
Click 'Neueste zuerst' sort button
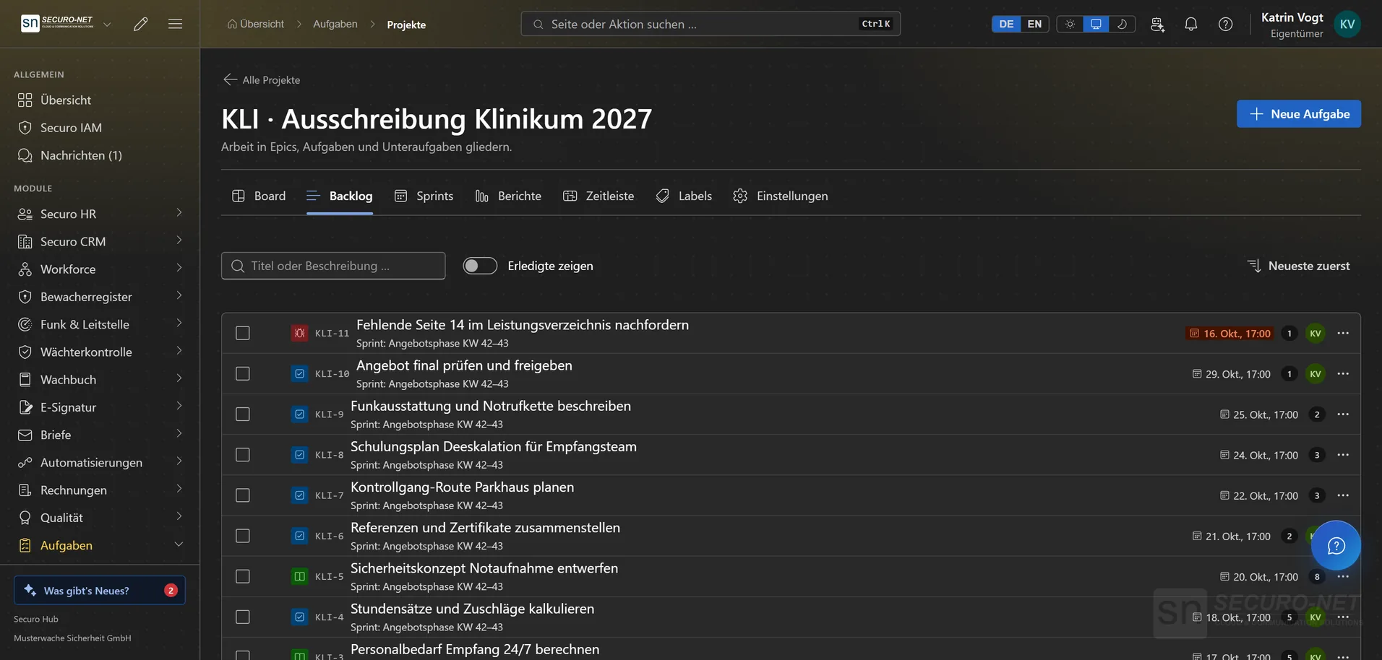pos(1299,266)
